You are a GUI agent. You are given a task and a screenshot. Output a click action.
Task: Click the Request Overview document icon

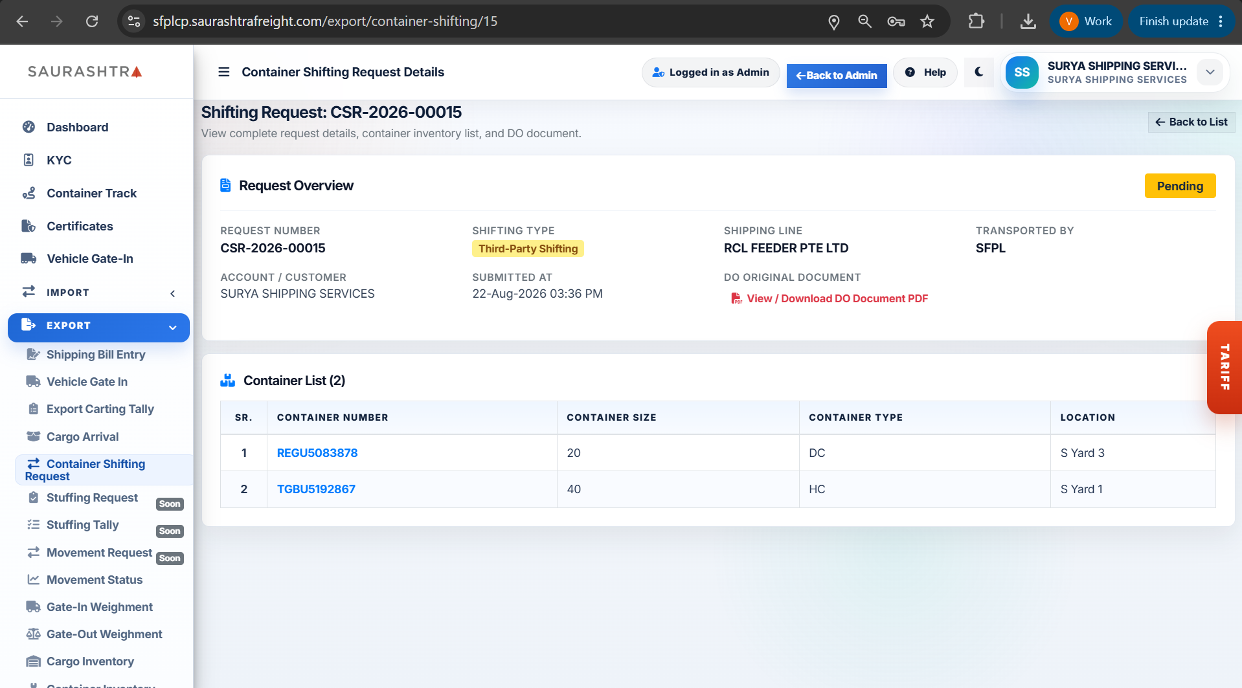[225, 185]
